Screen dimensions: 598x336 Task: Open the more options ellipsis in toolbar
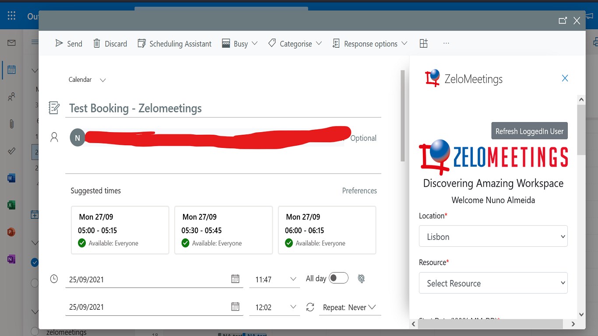coord(446,43)
